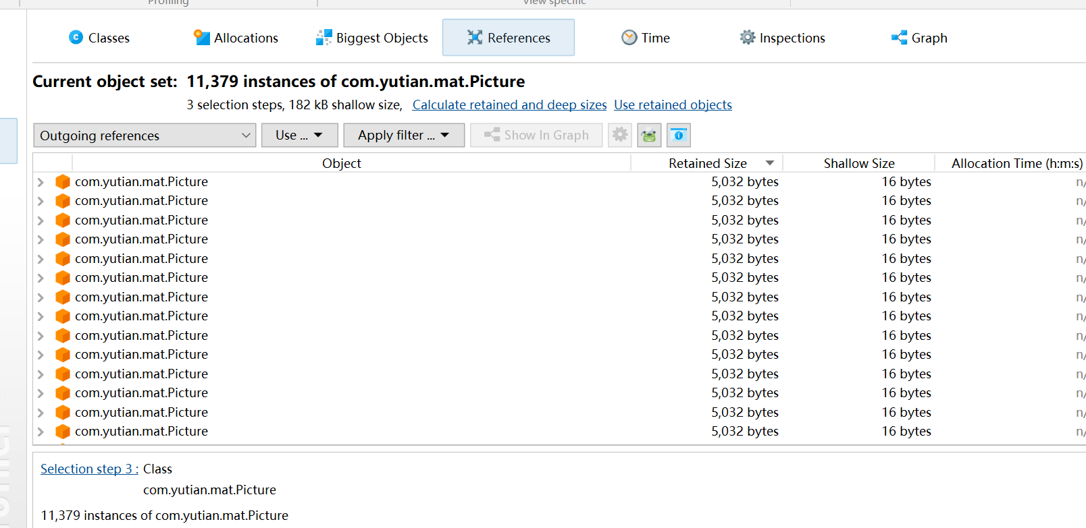Open the Selection step 3 link
1086x528 pixels.
pos(89,469)
